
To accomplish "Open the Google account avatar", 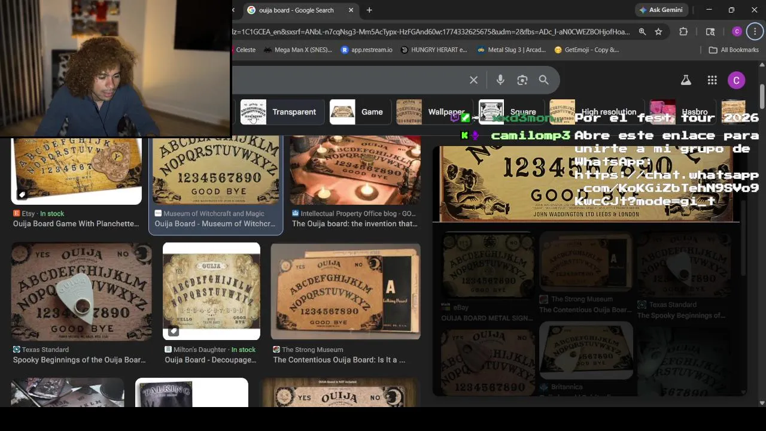I will pos(736,80).
